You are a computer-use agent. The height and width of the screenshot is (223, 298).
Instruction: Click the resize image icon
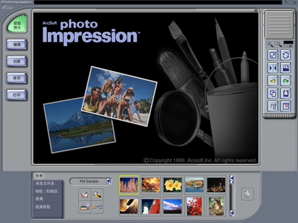click(273, 55)
